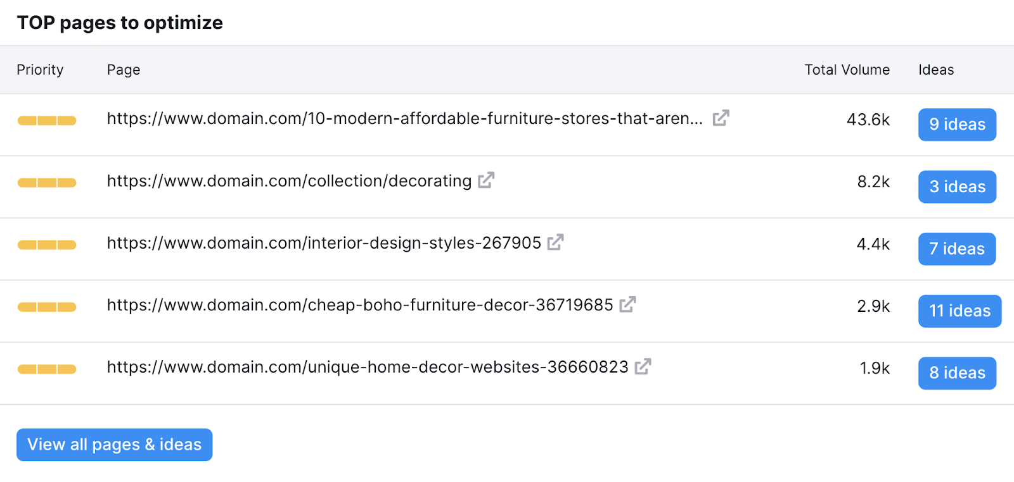
Task: Open external link icon for cheap-boho-furniture-decor page
Action: pos(627,304)
